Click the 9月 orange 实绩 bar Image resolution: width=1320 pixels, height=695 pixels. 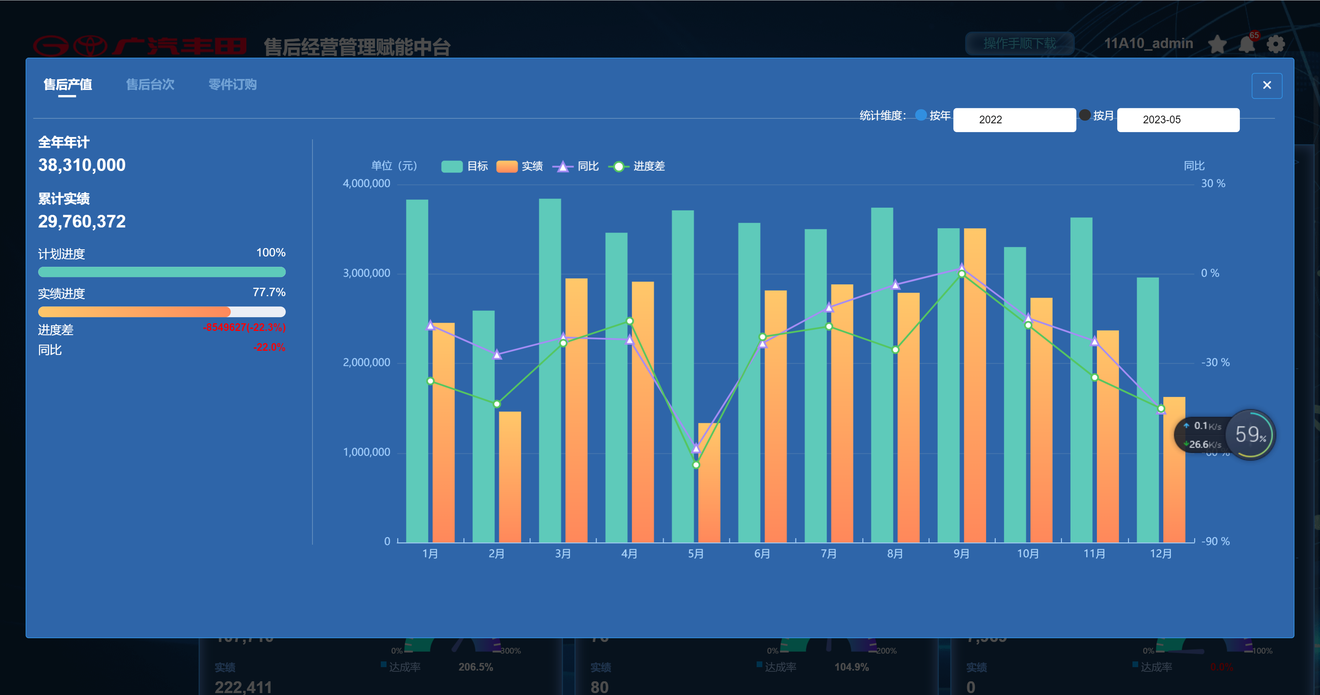point(974,385)
